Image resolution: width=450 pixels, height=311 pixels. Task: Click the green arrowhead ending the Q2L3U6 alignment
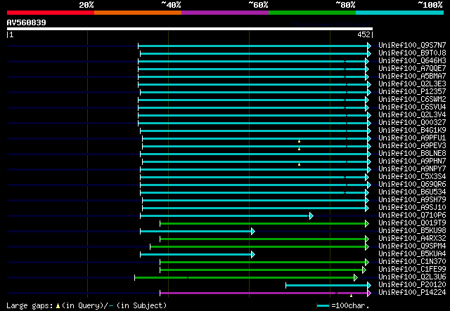(356, 277)
